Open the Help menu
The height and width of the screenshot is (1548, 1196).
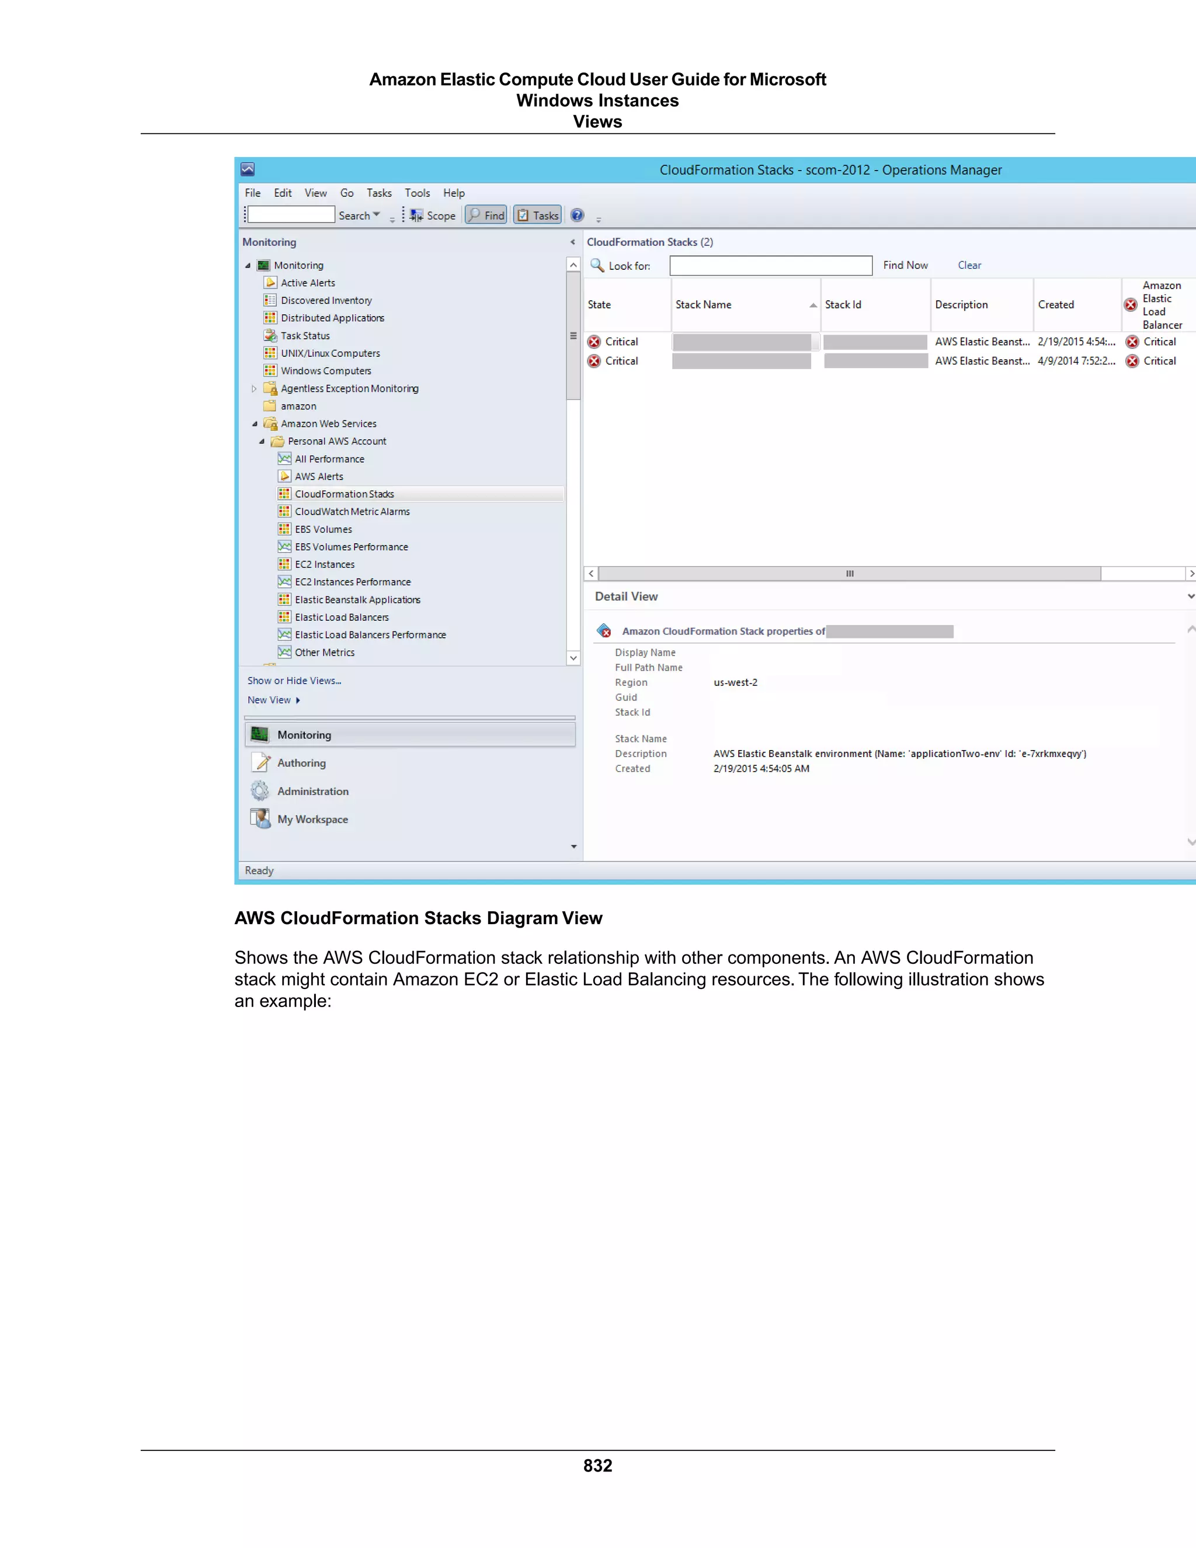pyautogui.click(x=454, y=193)
